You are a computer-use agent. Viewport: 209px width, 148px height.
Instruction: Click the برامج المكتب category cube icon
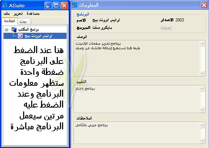(14, 30)
